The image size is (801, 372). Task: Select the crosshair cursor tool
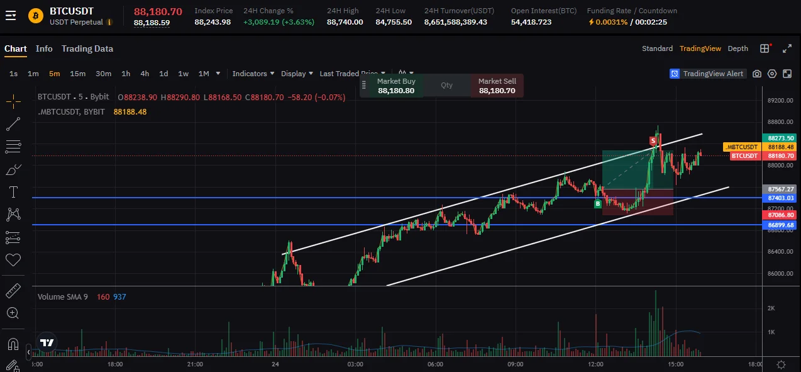tap(13, 101)
